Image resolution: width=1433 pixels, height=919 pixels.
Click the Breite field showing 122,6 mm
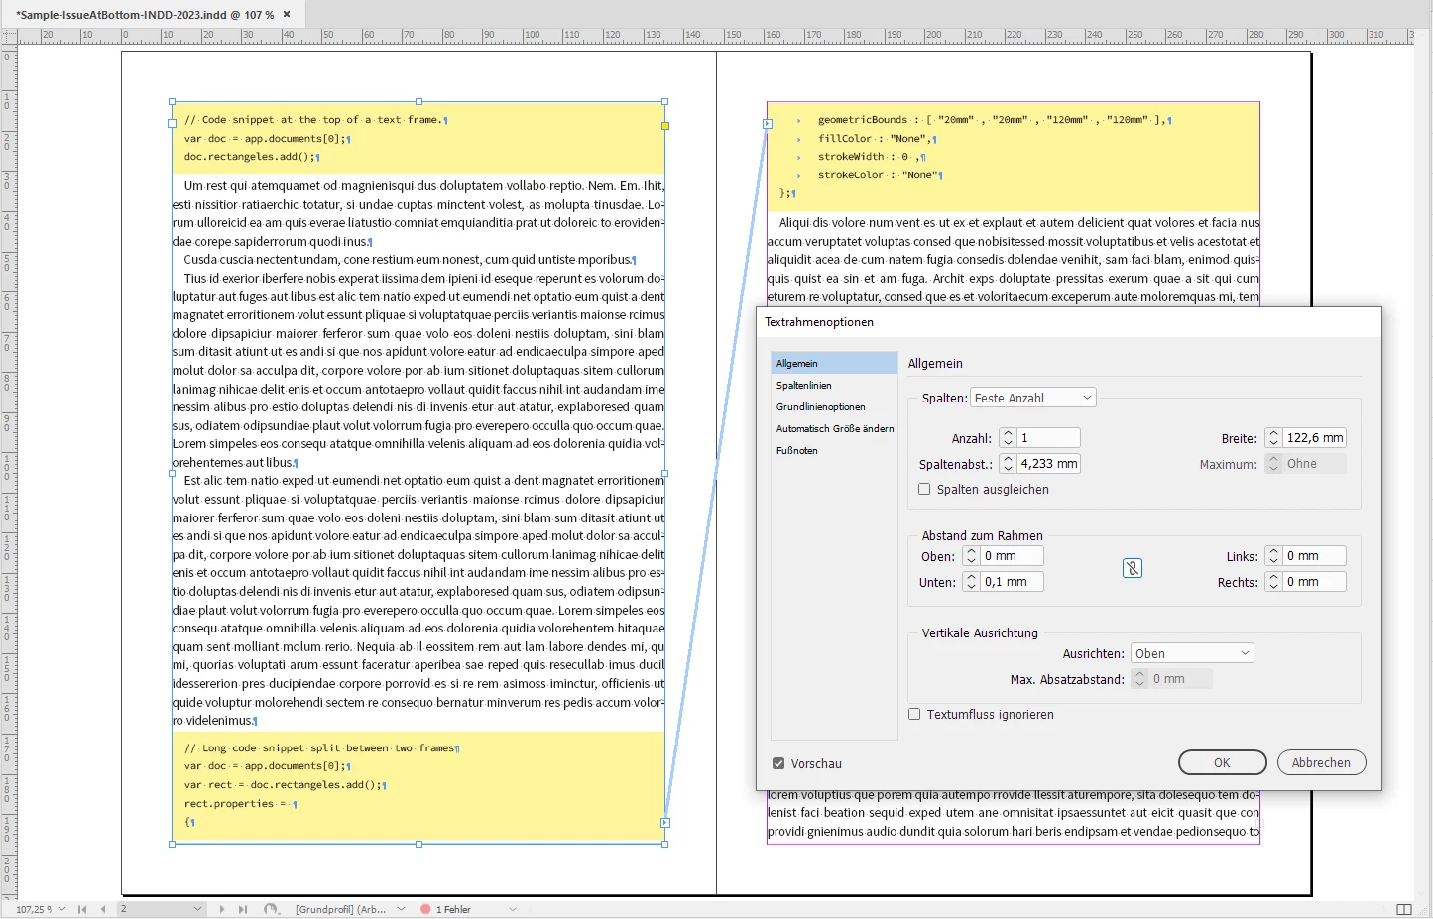click(1315, 438)
